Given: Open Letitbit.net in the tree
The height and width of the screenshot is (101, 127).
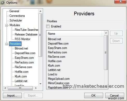Looking at the screenshot, I should pyautogui.click(x=21, y=81).
